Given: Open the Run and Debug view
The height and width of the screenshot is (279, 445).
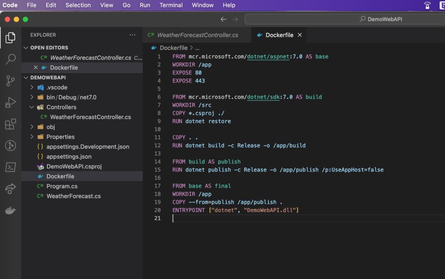Looking at the screenshot, I should pyautogui.click(x=10, y=102).
